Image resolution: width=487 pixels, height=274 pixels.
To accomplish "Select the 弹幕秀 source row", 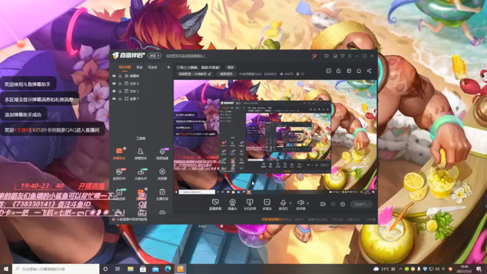I will click(x=141, y=76).
